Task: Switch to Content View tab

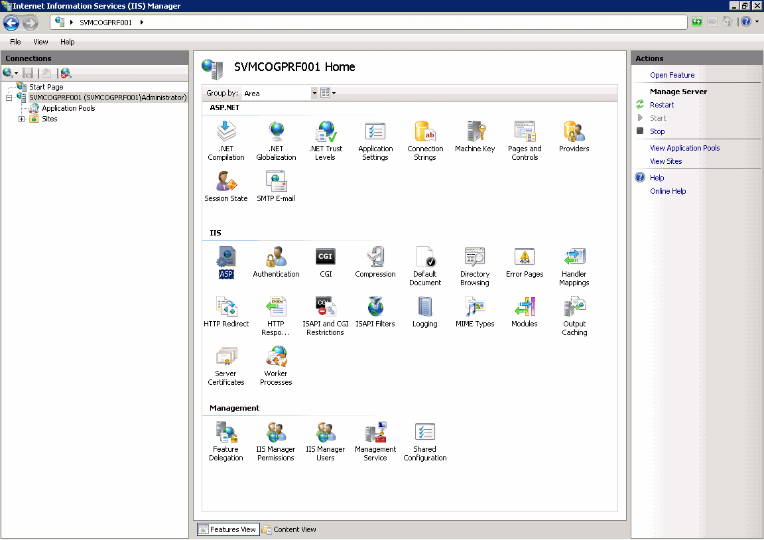Action: [x=289, y=529]
